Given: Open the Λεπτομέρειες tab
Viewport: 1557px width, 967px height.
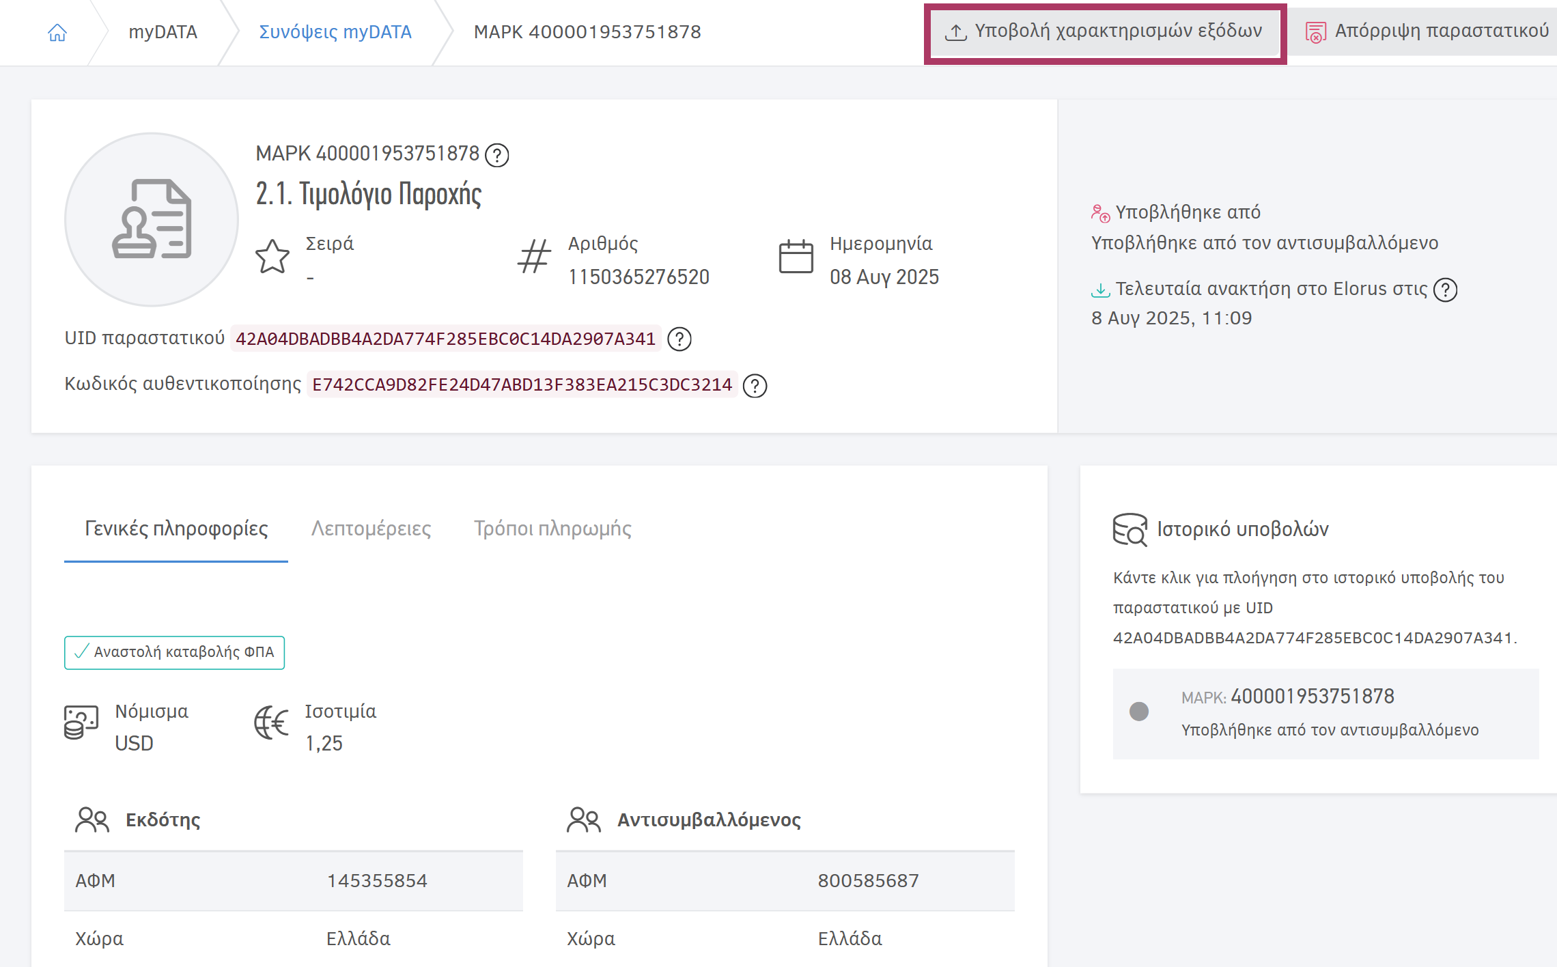Looking at the screenshot, I should tap(371, 529).
